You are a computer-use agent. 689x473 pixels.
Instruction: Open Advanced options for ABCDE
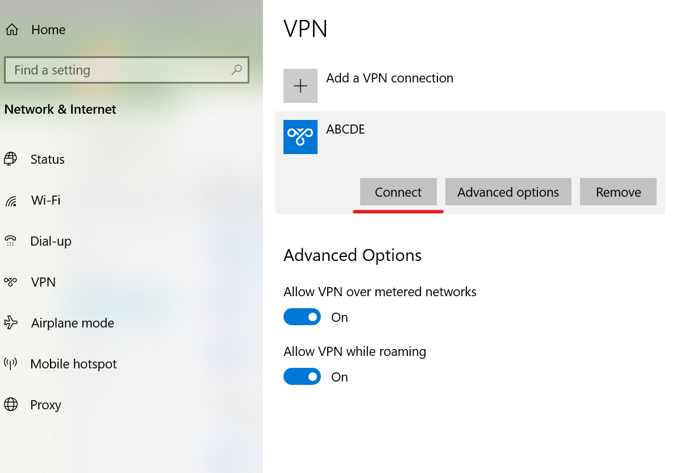click(508, 192)
